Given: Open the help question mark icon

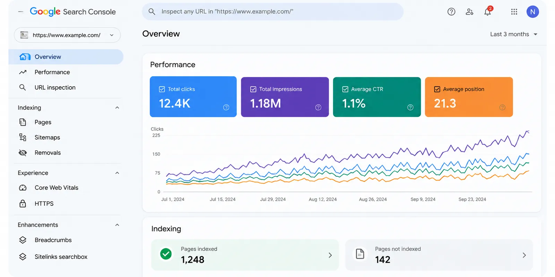Looking at the screenshot, I should click(451, 12).
